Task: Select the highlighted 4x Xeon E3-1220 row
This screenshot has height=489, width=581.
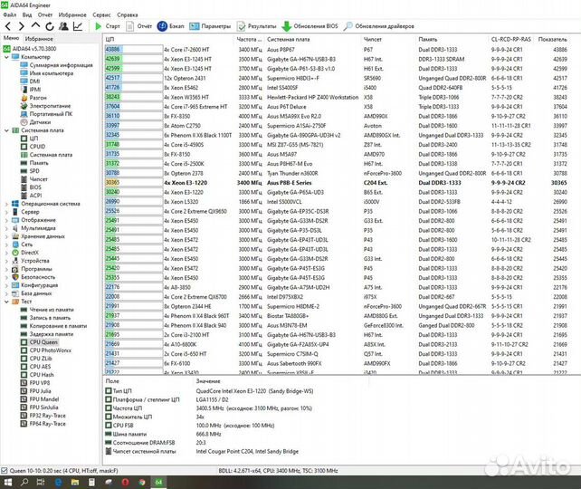Action: coord(337,183)
